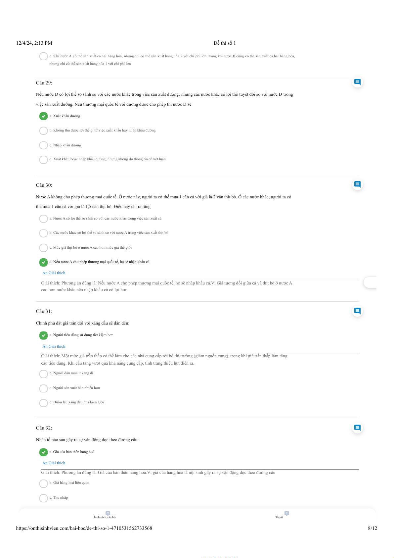Screen dimensions: 394x558
Task: Open the onthisinhvien.com URL in footer
Action: click(84, 528)
